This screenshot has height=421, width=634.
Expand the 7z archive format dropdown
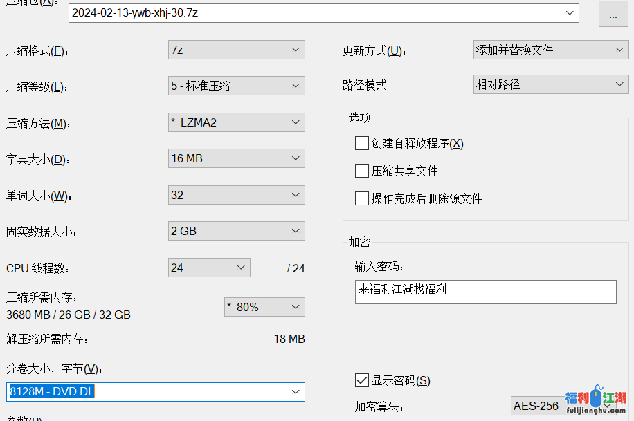tap(296, 50)
